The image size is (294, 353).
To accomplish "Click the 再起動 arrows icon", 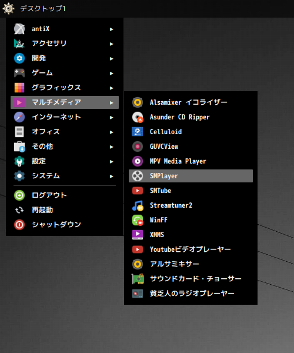I will 19,210.
